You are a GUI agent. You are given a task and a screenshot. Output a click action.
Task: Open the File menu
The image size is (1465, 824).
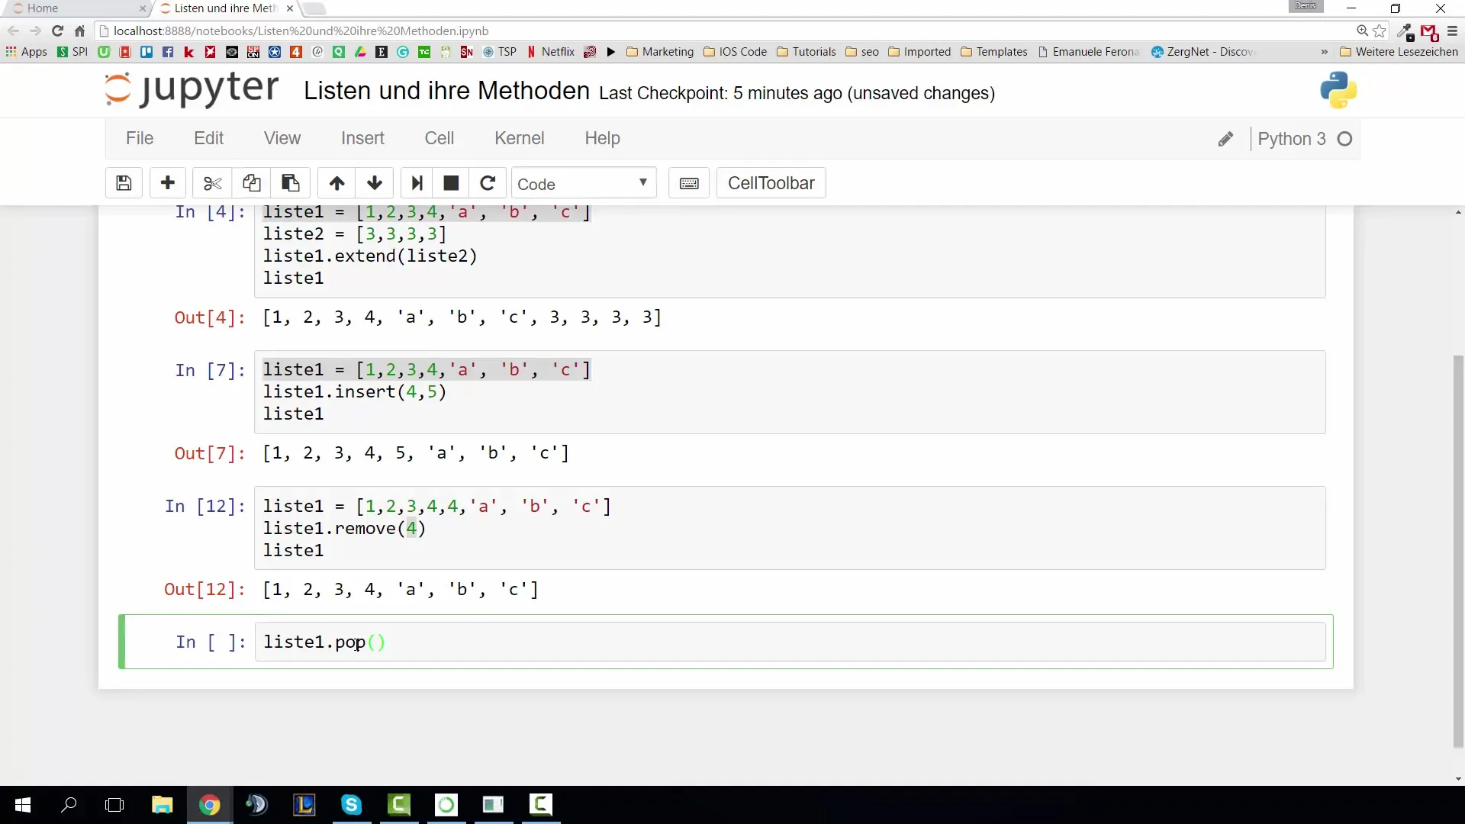pos(140,138)
